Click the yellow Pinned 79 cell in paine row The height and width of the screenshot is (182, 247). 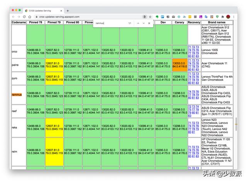54,65
